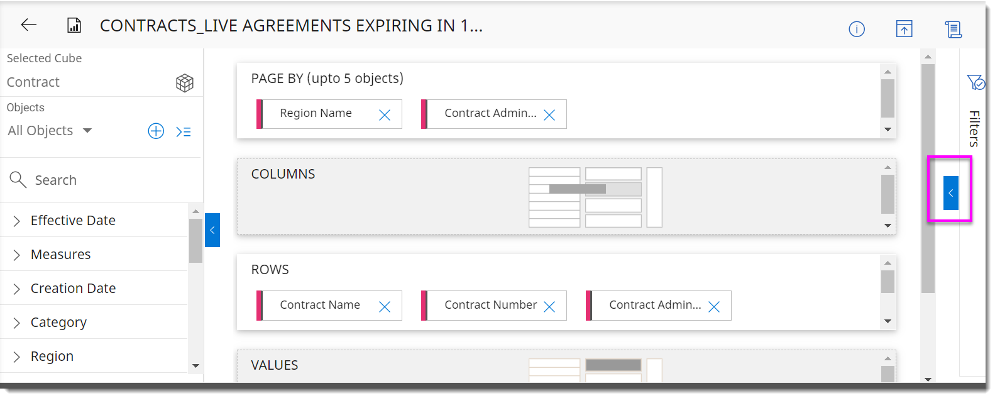Expand the Filters side panel arrow
Image resolution: width=995 pixels, height=398 pixels.
(950, 193)
